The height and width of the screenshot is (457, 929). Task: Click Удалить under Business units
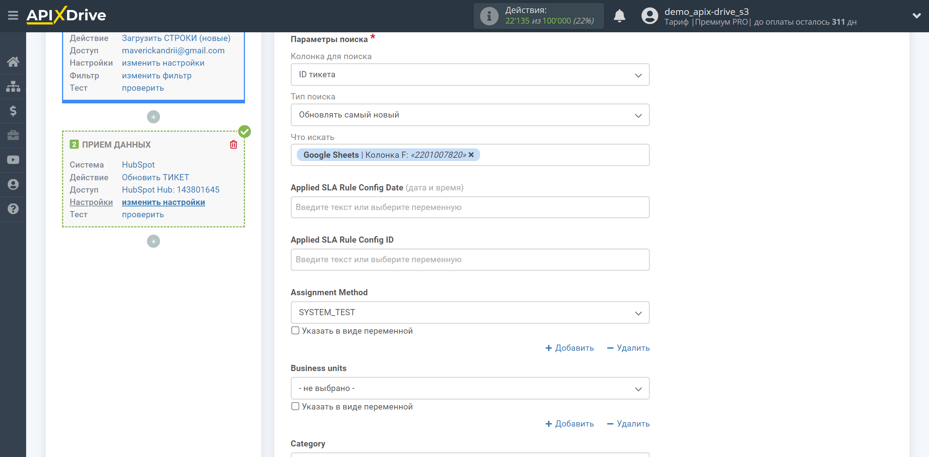click(x=628, y=424)
